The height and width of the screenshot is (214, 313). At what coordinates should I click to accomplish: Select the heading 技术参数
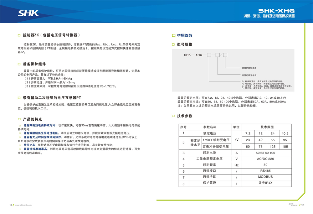click(x=185, y=116)
